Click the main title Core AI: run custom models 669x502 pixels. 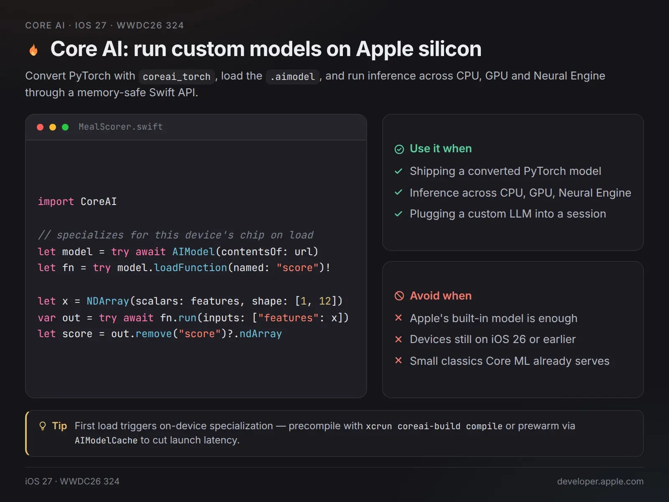(266, 49)
